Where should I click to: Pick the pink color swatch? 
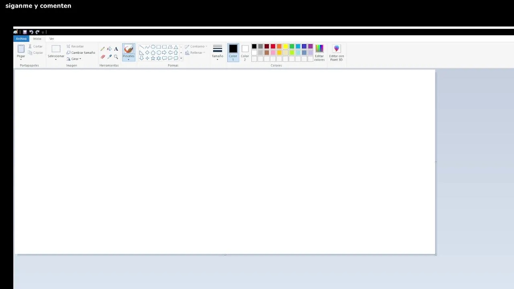(273, 53)
